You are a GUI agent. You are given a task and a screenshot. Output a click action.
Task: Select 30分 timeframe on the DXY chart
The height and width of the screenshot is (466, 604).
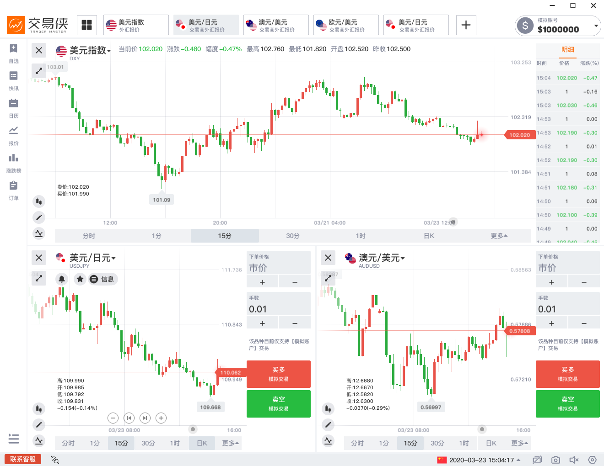coord(293,236)
